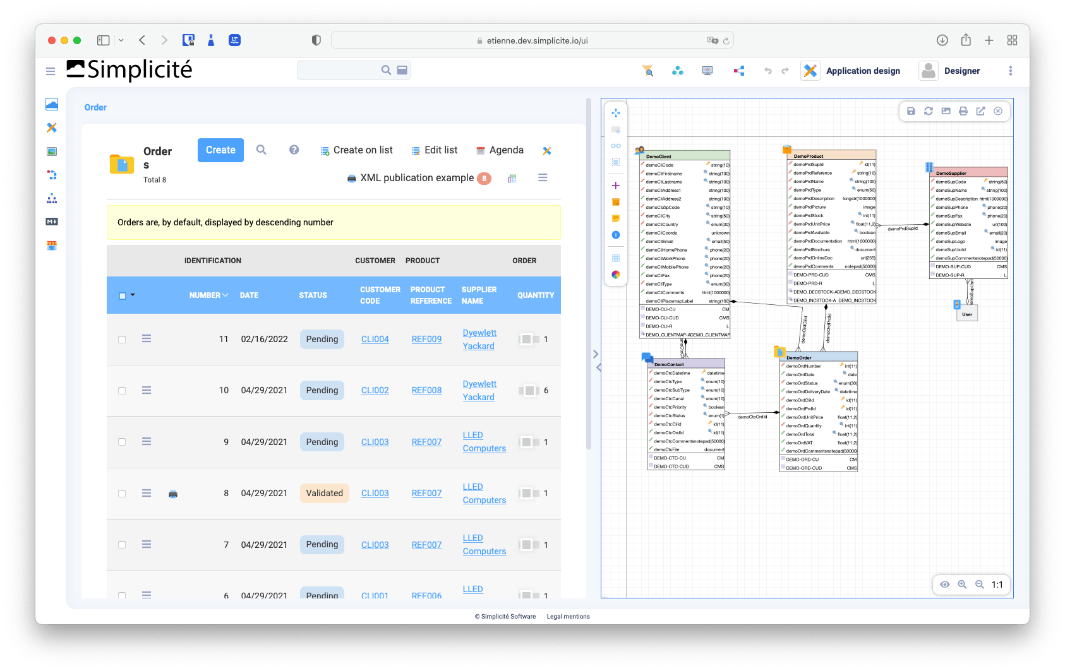The image size is (1065, 671).
Task: Zoom in on the model diagram
Action: 962,585
